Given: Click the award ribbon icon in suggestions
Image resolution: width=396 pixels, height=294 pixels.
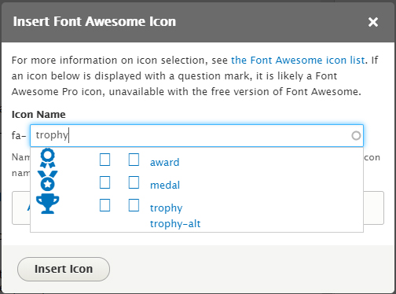Looking at the screenshot, I should click(x=47, y=158).
